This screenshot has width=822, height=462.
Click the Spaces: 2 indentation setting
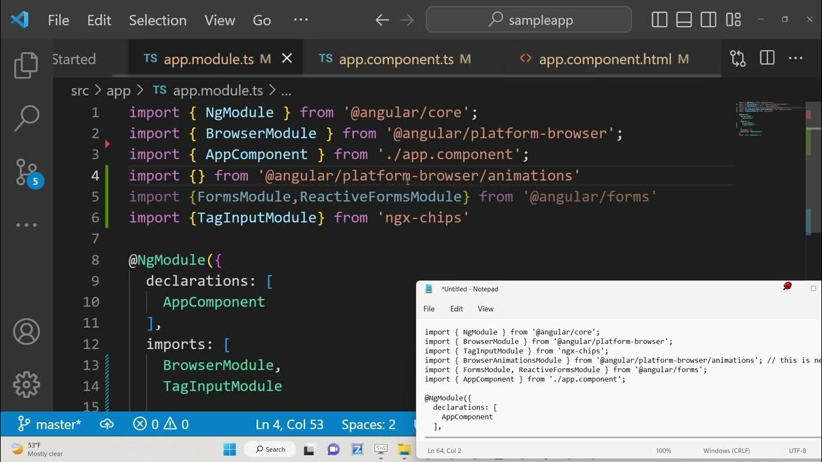[x=369, y=424]
